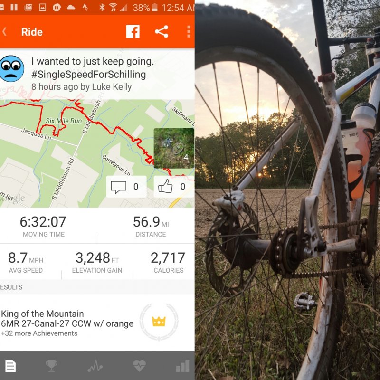Open the comments bubble button
The image size is (380, 380).
(126, 186)
